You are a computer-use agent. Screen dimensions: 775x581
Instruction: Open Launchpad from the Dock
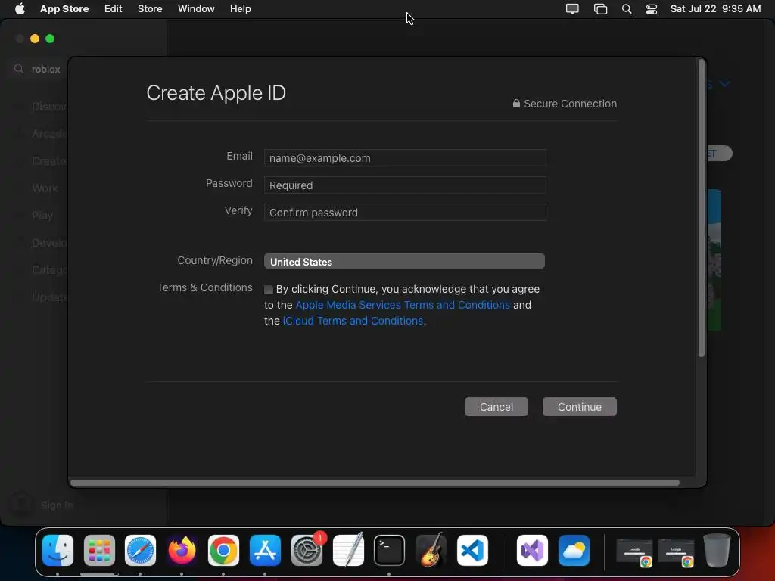click(99, 551)
